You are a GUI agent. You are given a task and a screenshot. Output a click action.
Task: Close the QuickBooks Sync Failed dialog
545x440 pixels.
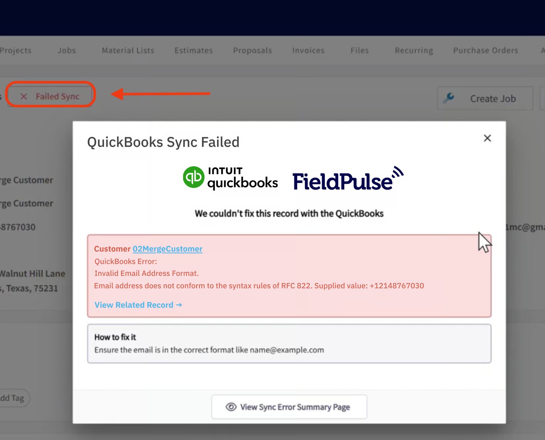coord(487,138)
